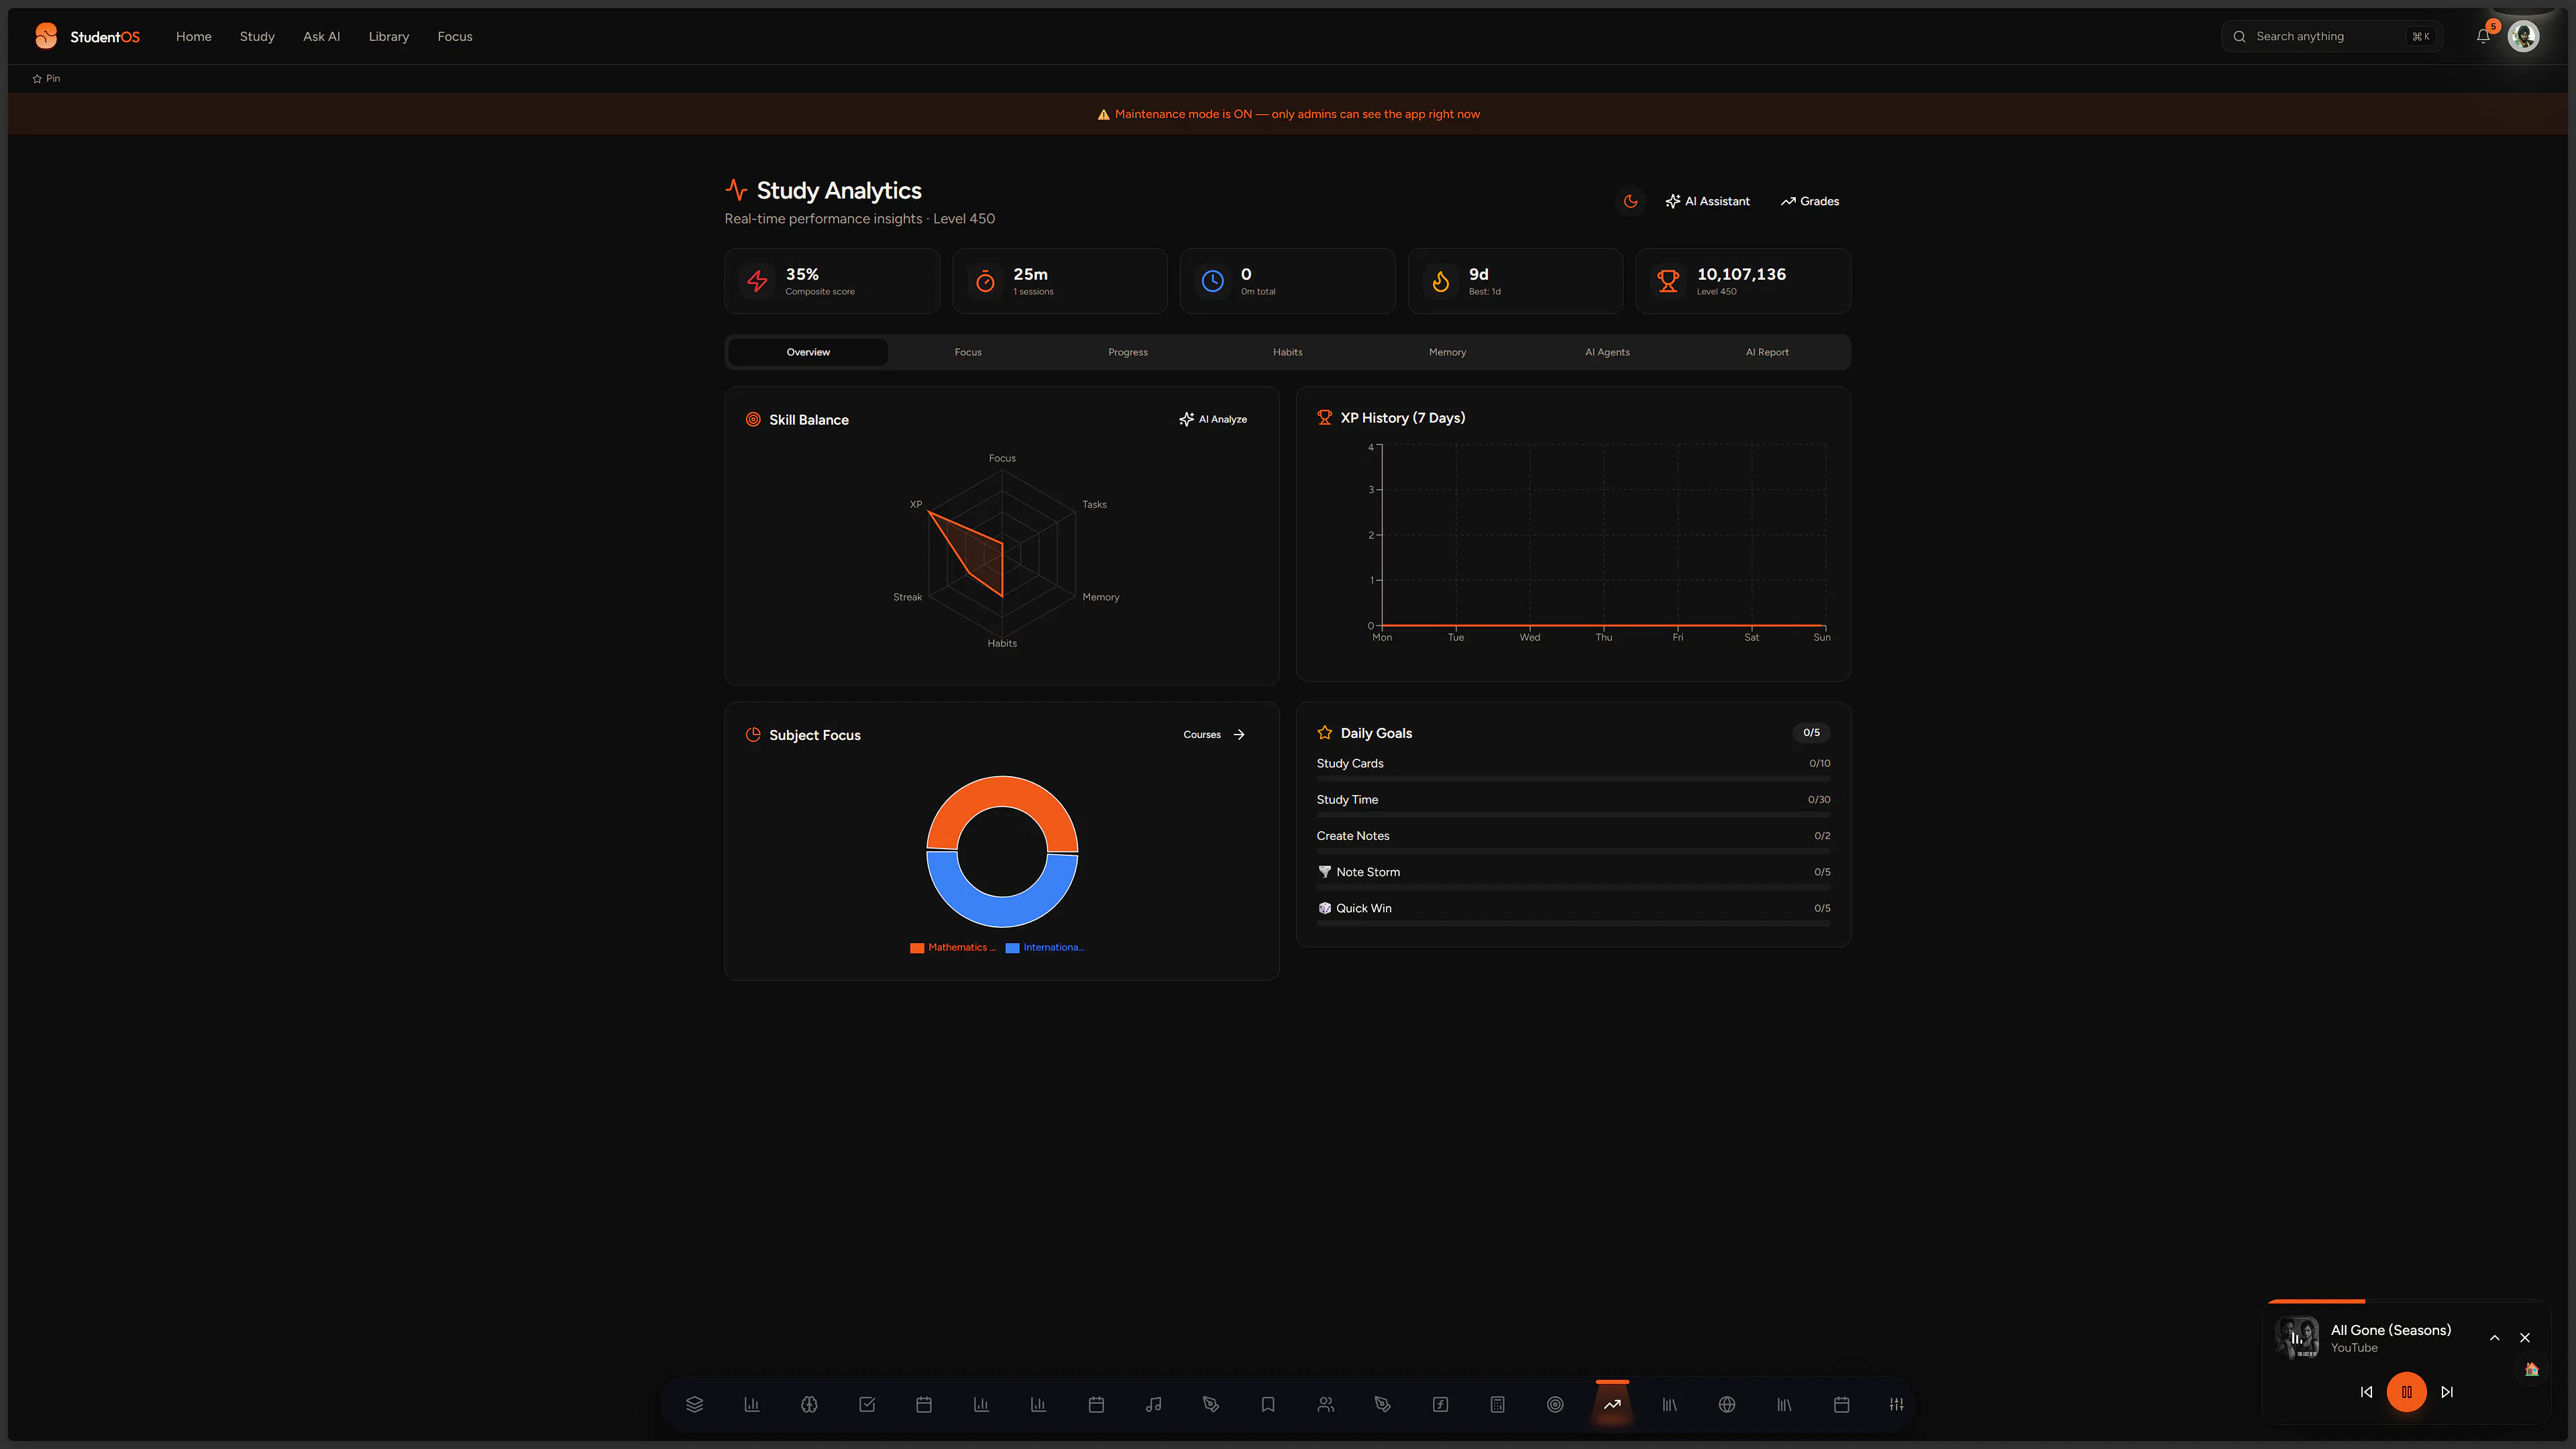Open the bookmark icon in dock
This screenshot has width=2576, height=1449.
click(1268, 1404)
